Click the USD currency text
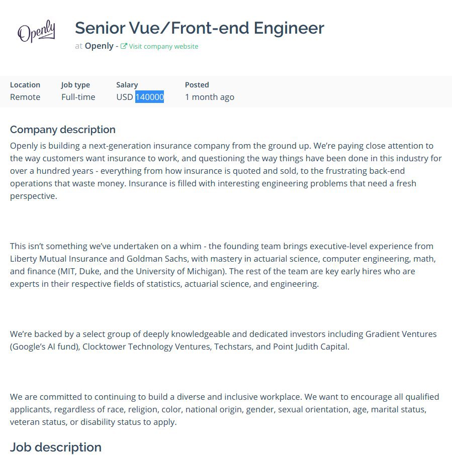 tap(125, 97)
